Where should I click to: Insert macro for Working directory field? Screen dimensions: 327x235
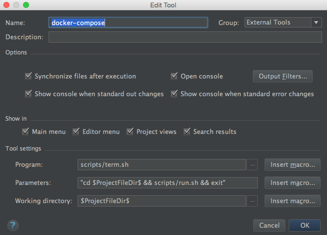[293, 201]
